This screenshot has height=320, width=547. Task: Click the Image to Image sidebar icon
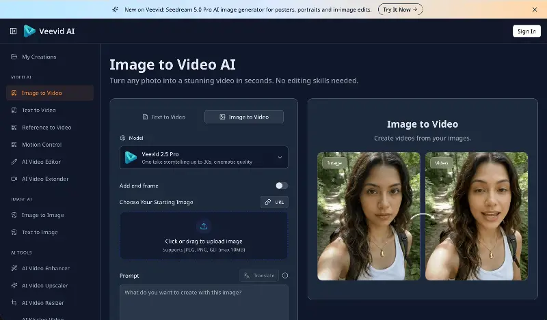14,215
